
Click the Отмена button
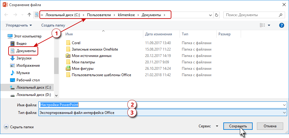click(270, 126)
